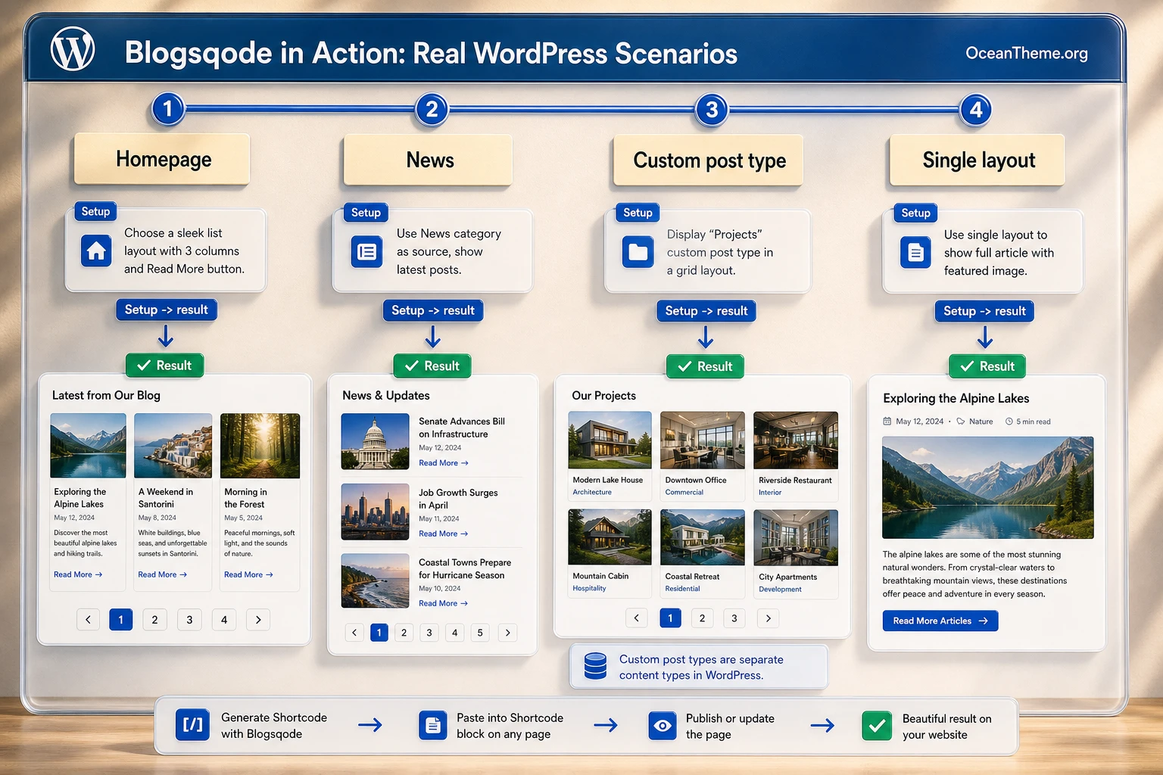The height and width of the screenshot is (775, 1163).
Task: Open Read More for Senate Advances Bill
Action: coord(444,463)
